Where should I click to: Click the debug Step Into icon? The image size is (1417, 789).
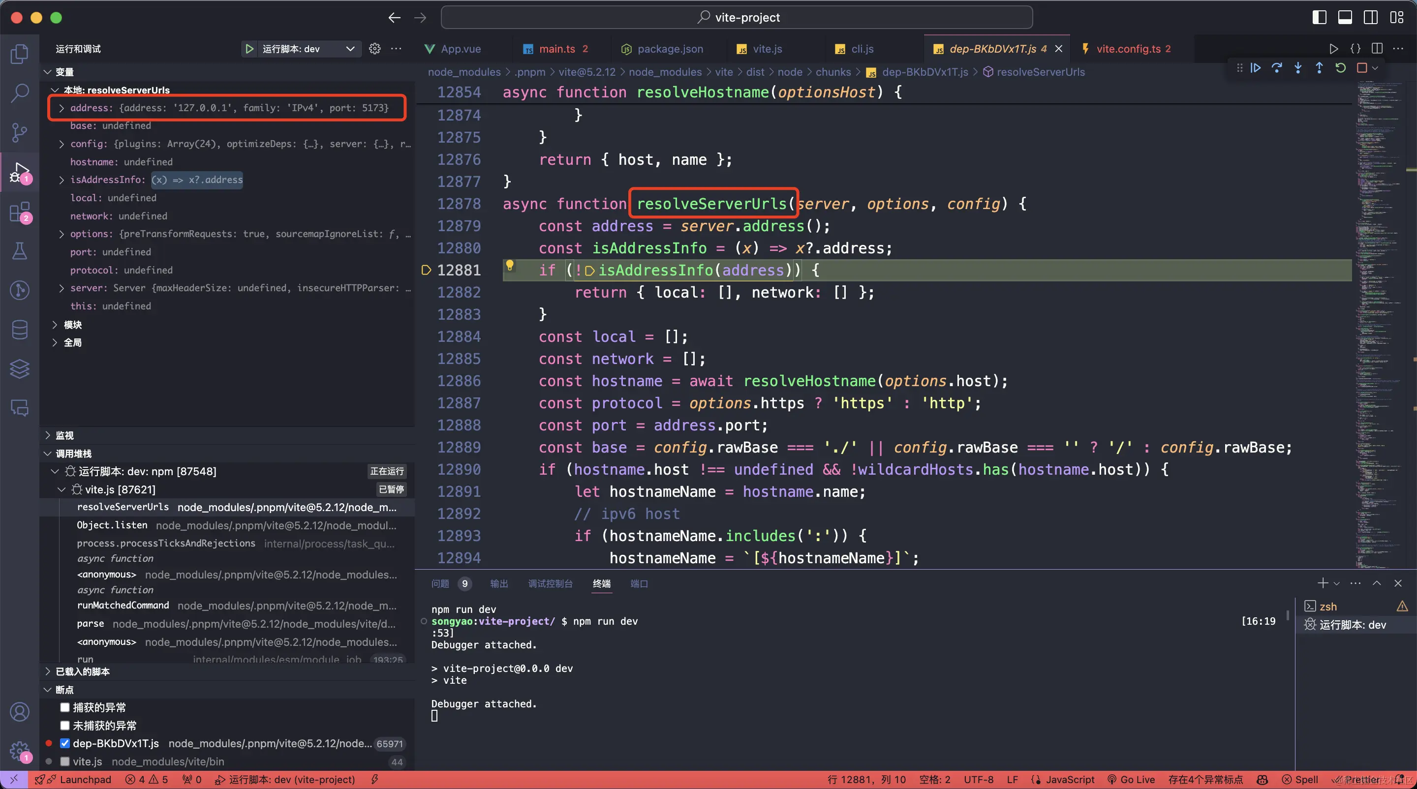tap(1298, 67)
